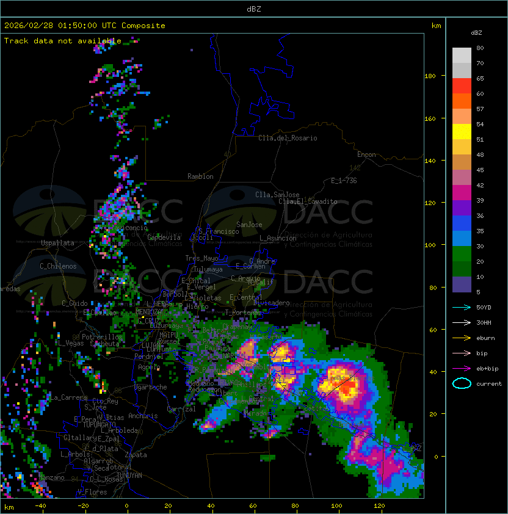
Task: Click the 'Clla.del_Rosario' place label
Action: [x=288, y=138]
